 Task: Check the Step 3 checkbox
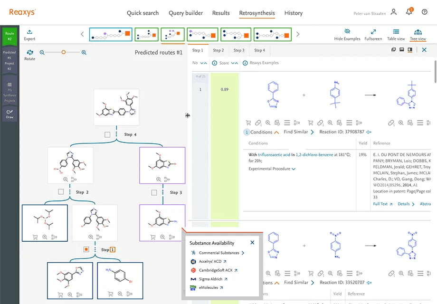coord(154,192)
